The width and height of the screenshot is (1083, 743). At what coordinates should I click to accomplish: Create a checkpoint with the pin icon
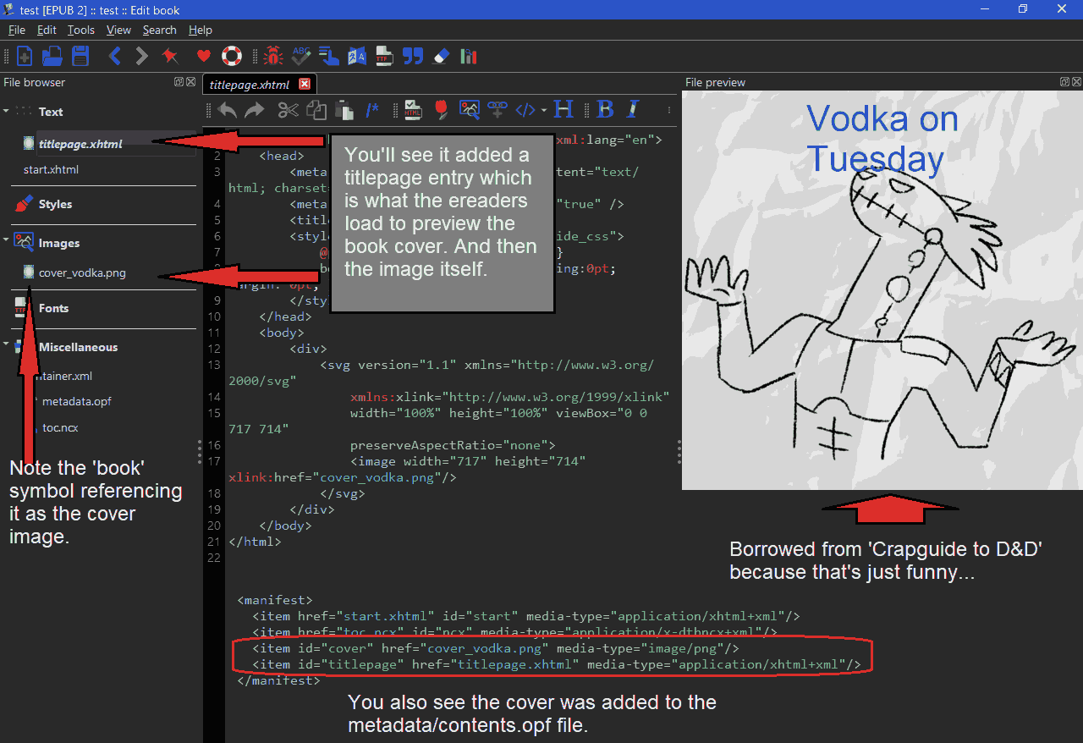click(x=170, y=57)
